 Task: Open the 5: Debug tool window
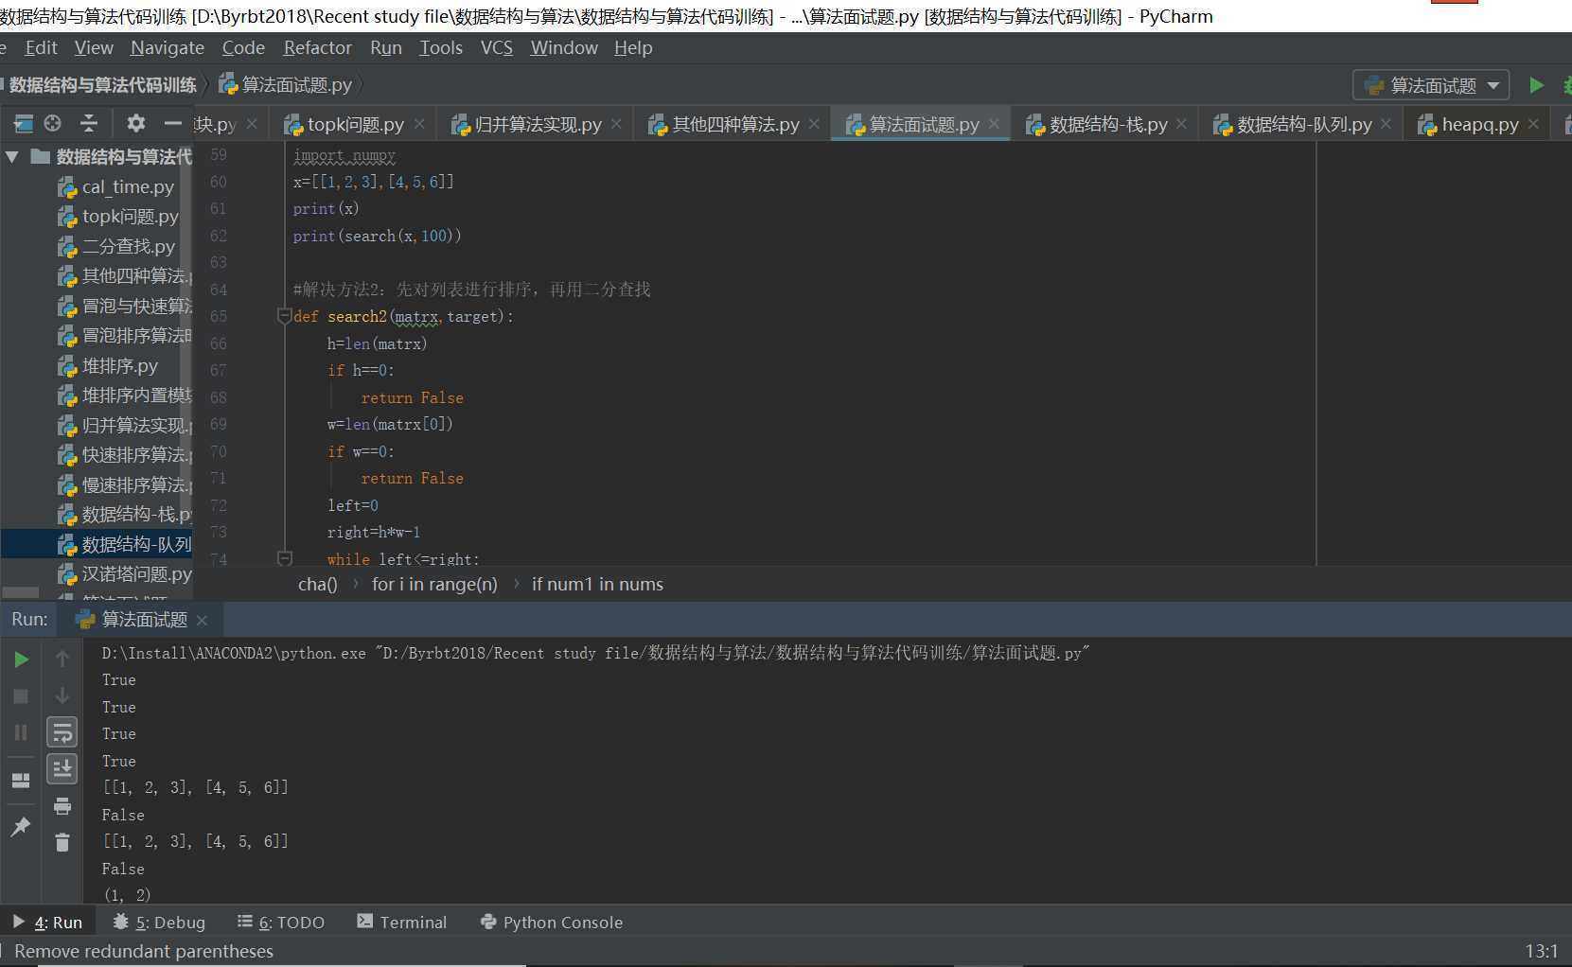(159, 923)
